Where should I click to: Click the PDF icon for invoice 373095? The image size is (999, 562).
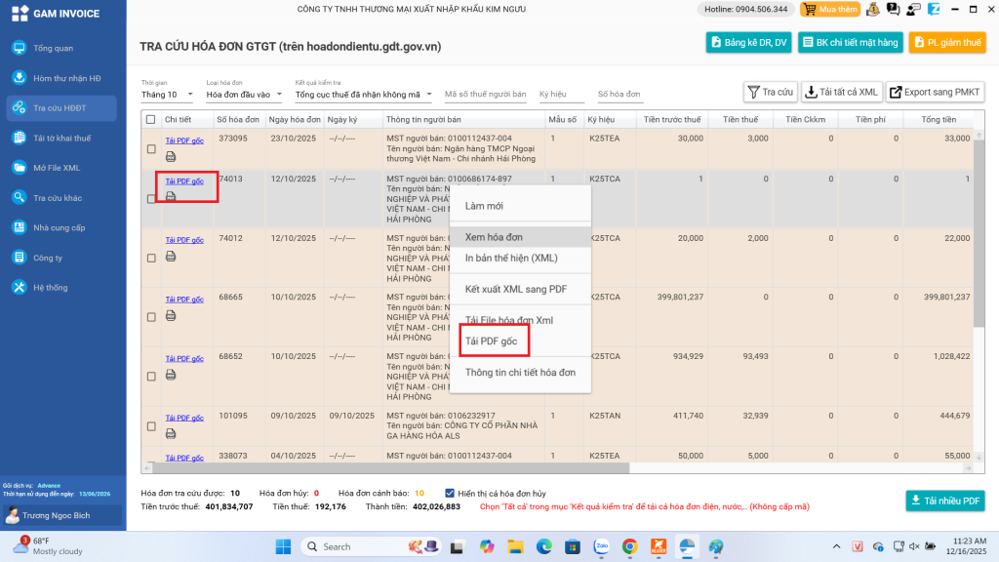pyautogui.click(x=171, y=156)
